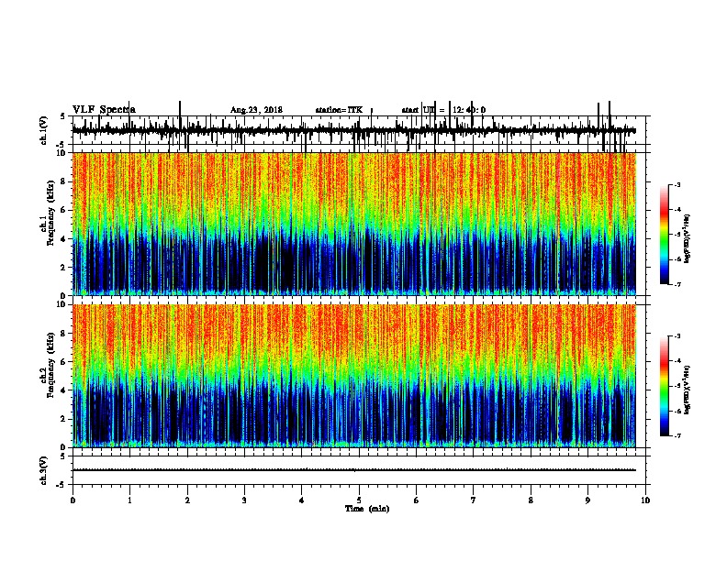Screen dimensions: 727x561
Task: Click the "-3" label on ch.1 color scale
Action: point(677,184)
